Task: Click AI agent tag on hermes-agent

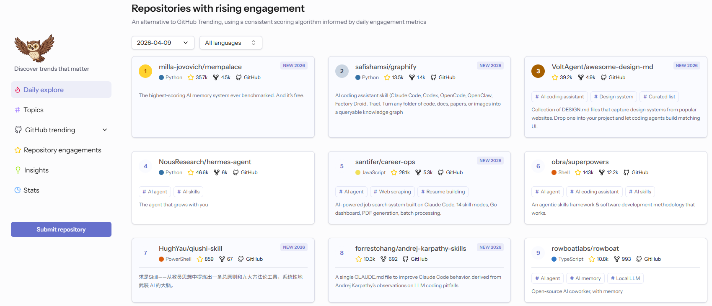Action: (155, 192)
